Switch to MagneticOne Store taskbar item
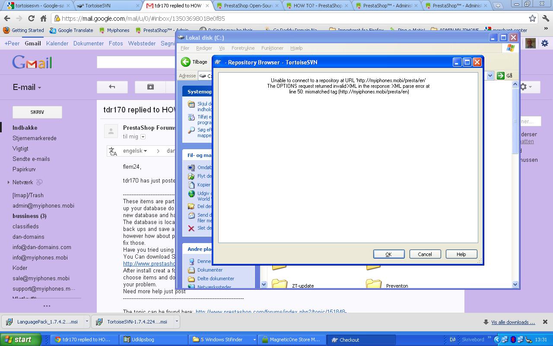 [292, 340]
